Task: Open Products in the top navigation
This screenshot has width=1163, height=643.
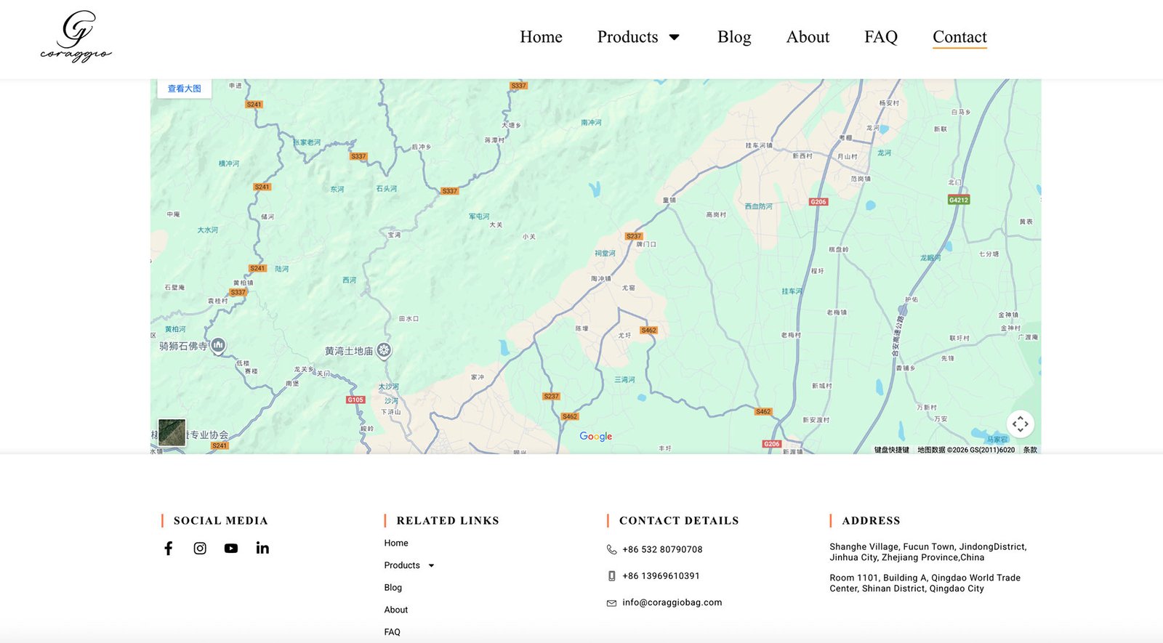Action: pos(627,37)
